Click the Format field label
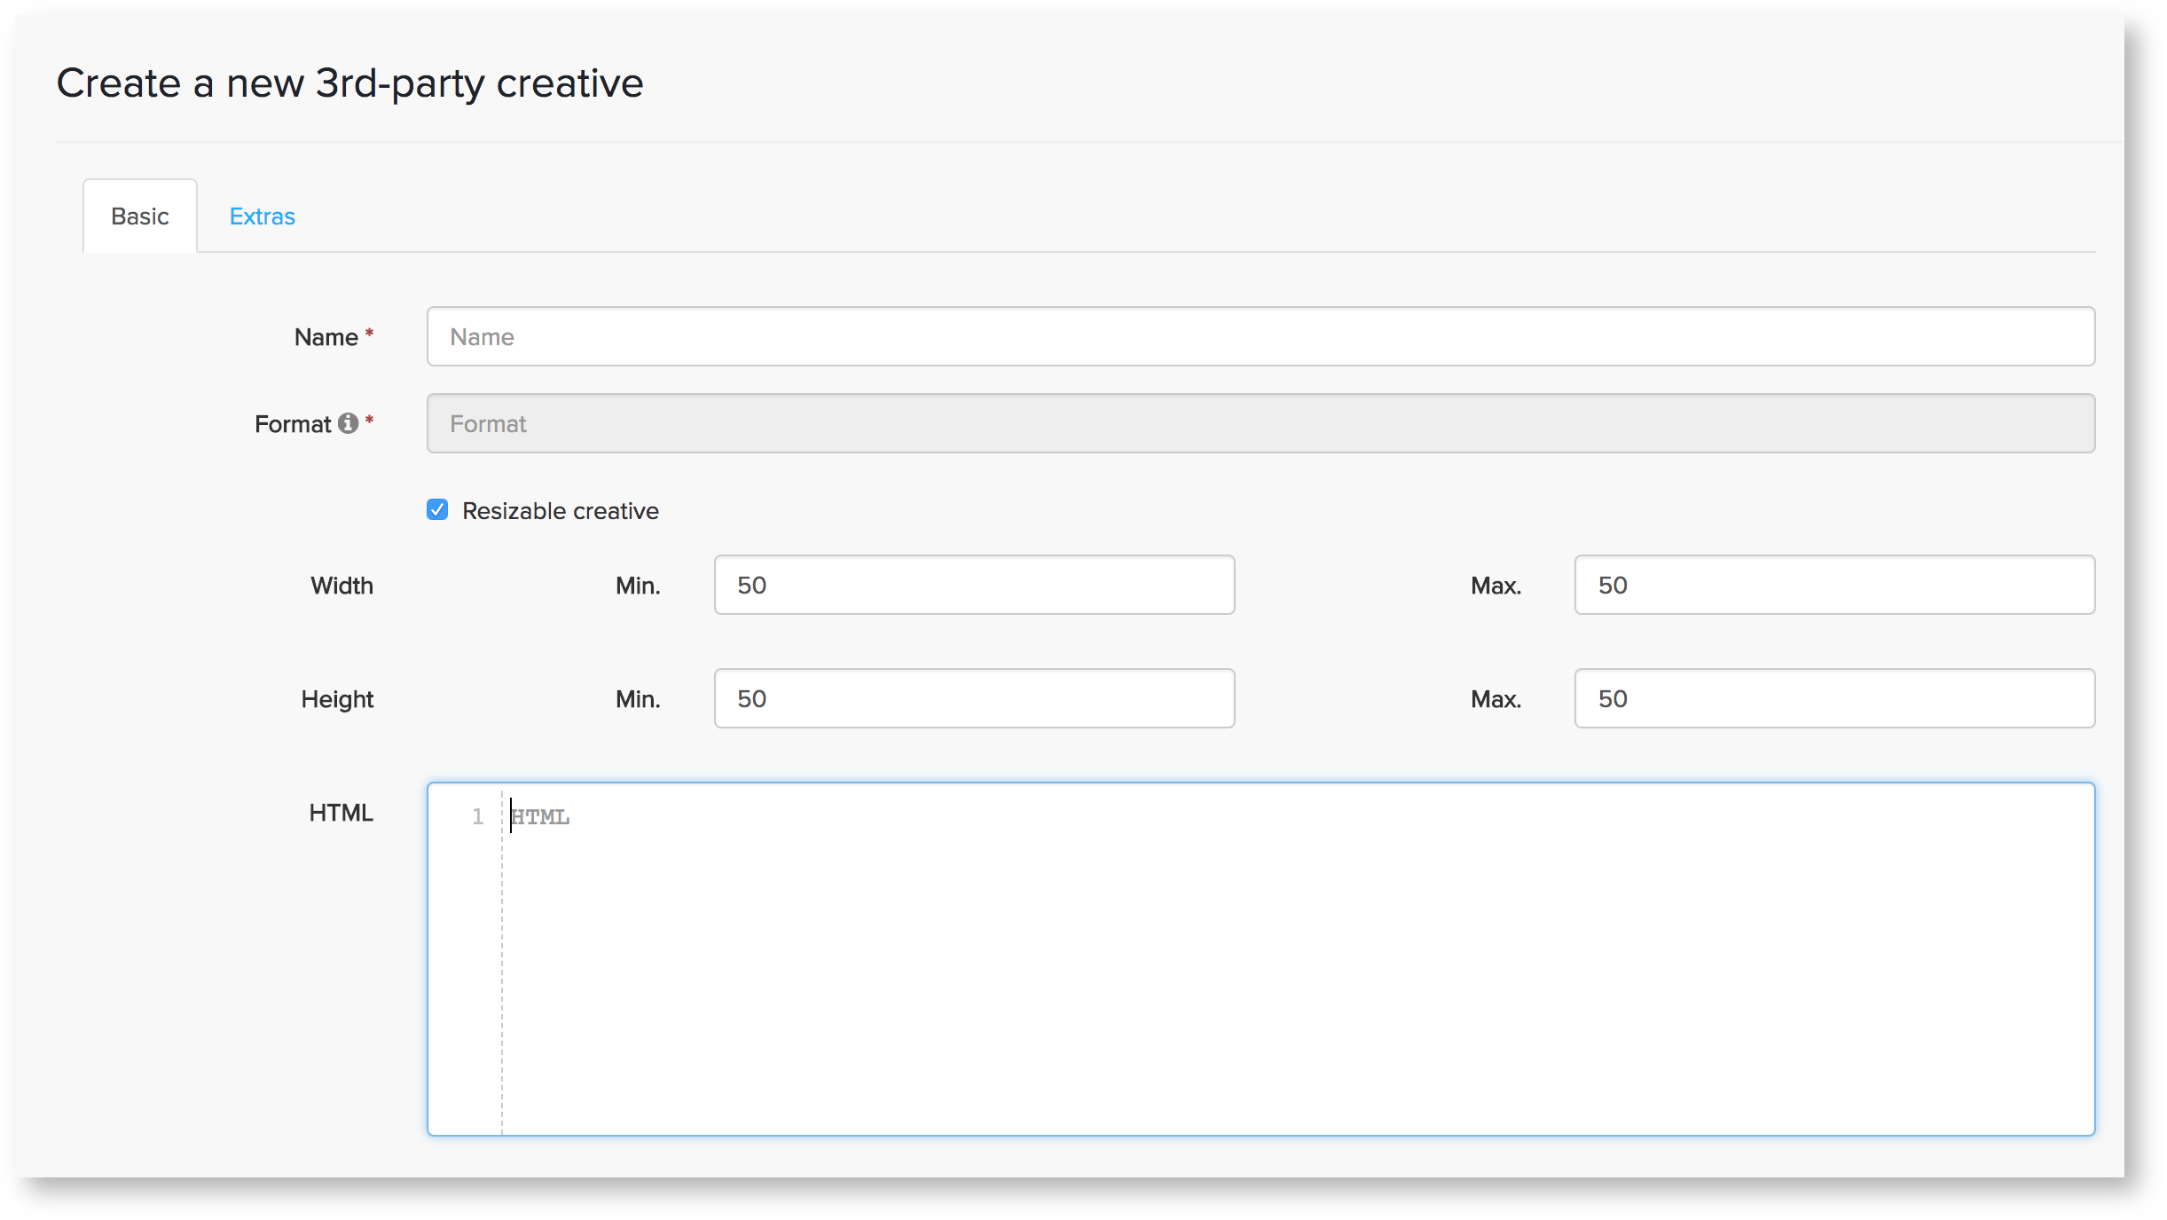Image resolution: width=2167 pixels, height=1220 pixels. coord(292,424)
